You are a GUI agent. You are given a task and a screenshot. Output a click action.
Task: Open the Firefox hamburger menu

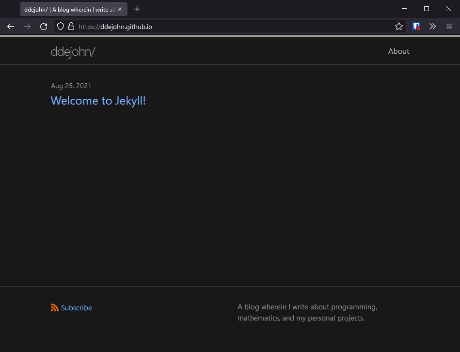448,27
